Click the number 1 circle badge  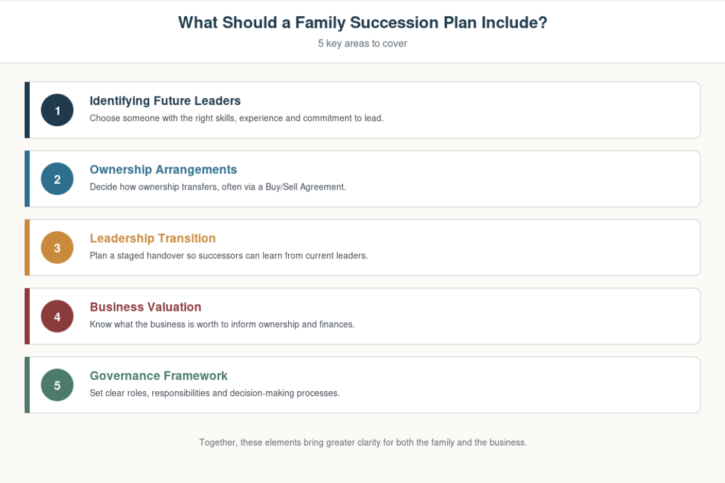(x=57, y=110)
